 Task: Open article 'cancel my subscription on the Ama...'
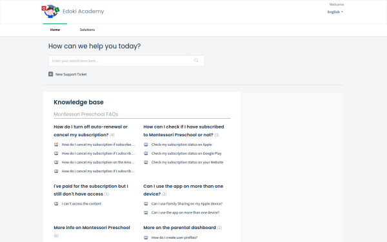(98, 163)
